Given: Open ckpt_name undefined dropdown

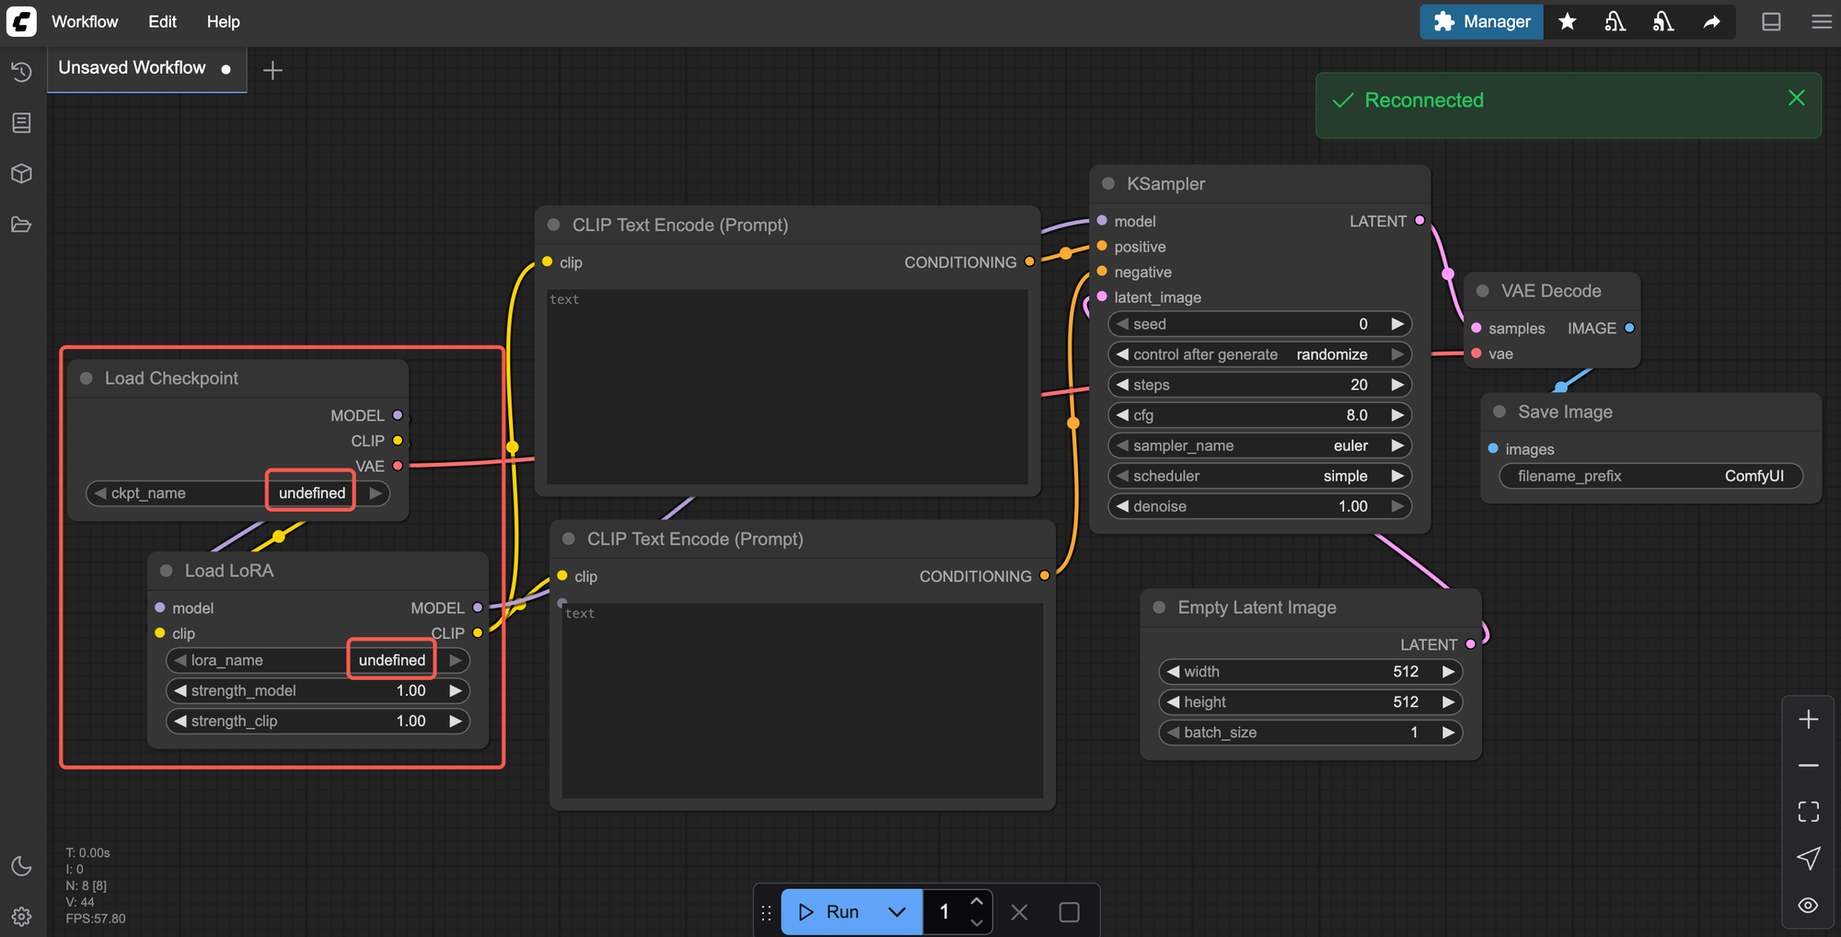Looking at the screenshot, I should click(237, 493).
